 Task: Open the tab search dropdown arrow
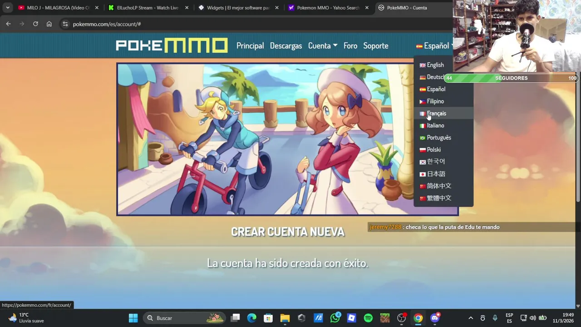pos(8,8)
